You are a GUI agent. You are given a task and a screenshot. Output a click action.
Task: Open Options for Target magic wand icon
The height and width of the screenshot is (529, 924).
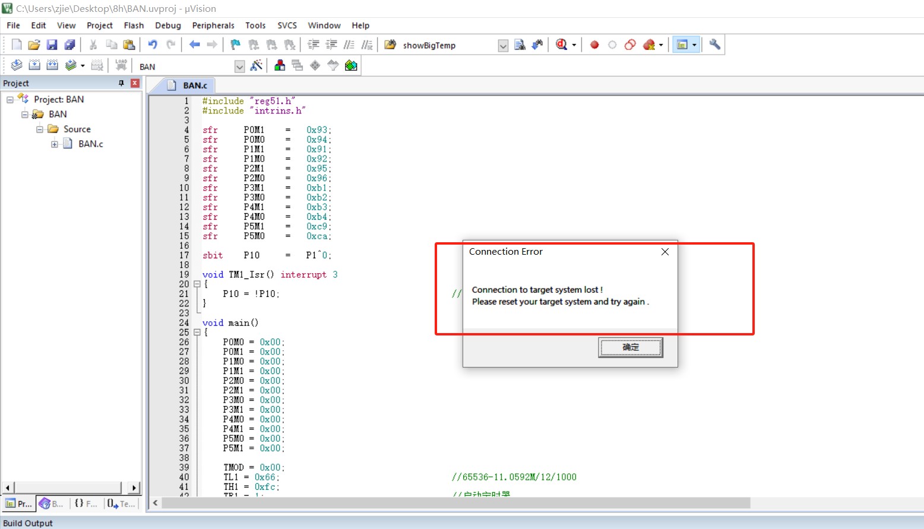point(257,65)
